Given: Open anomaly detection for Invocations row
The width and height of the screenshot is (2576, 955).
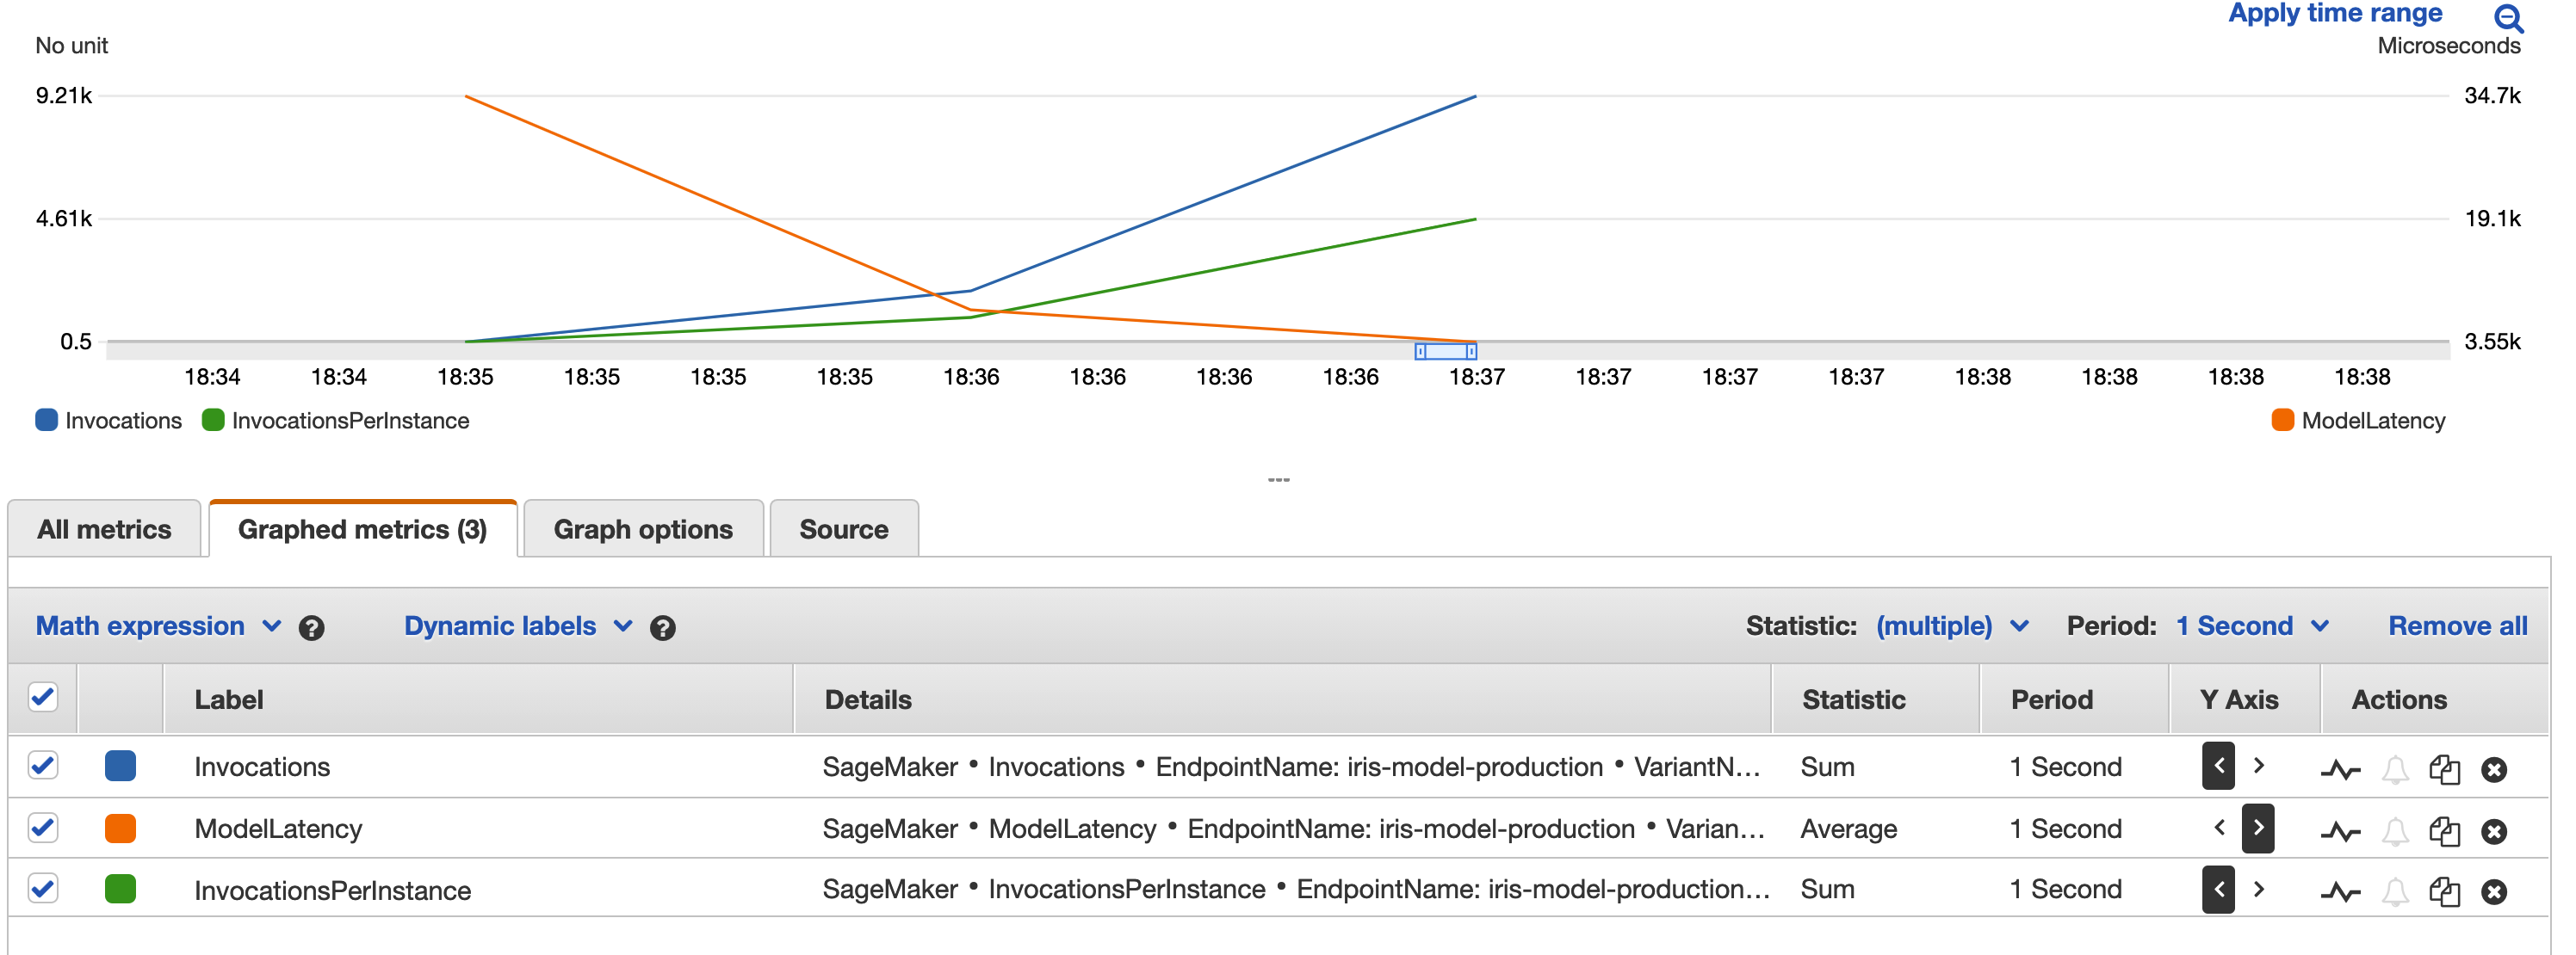Looking at the screenshot, I should pos(2339,769).
